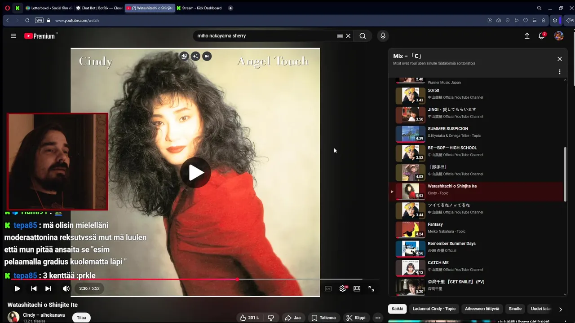Open CATCH ME playlist thumbnail
575x323 pixels.
410,268
